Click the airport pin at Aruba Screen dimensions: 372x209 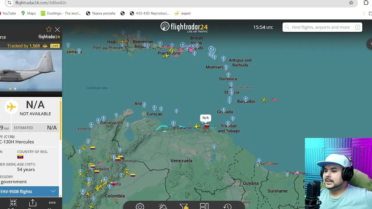click(x=144, y=105)
